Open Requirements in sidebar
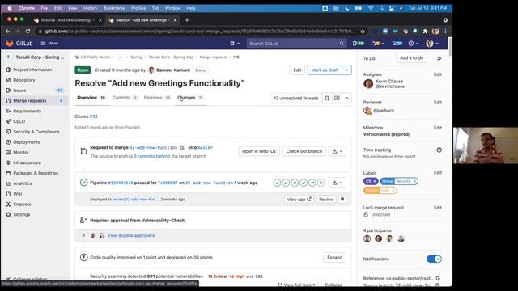The width and height of the screenshot is (518, 291). coord(27,111)
